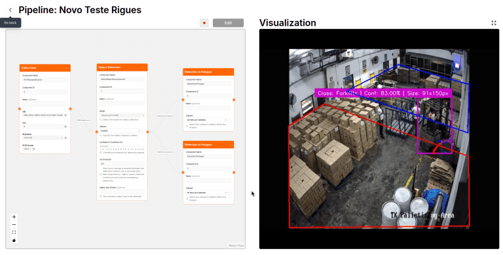The image size is (503, 255).
Task: Click the optional Name field in Video Feed
Action: tap(45, 104)
